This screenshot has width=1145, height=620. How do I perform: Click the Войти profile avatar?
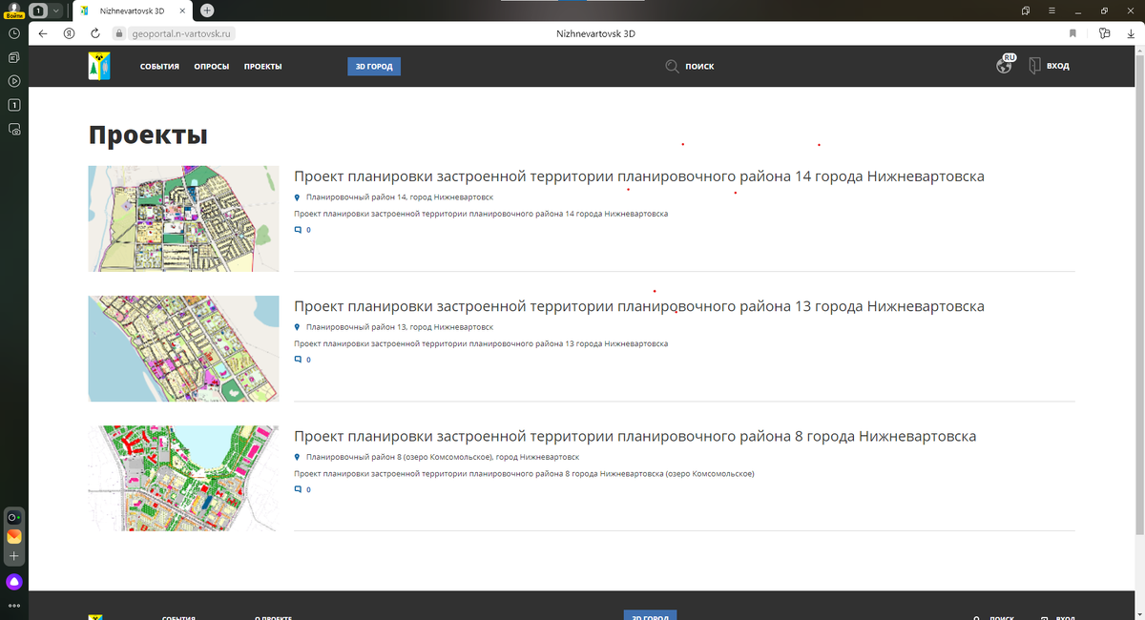[x=13, y=9]
